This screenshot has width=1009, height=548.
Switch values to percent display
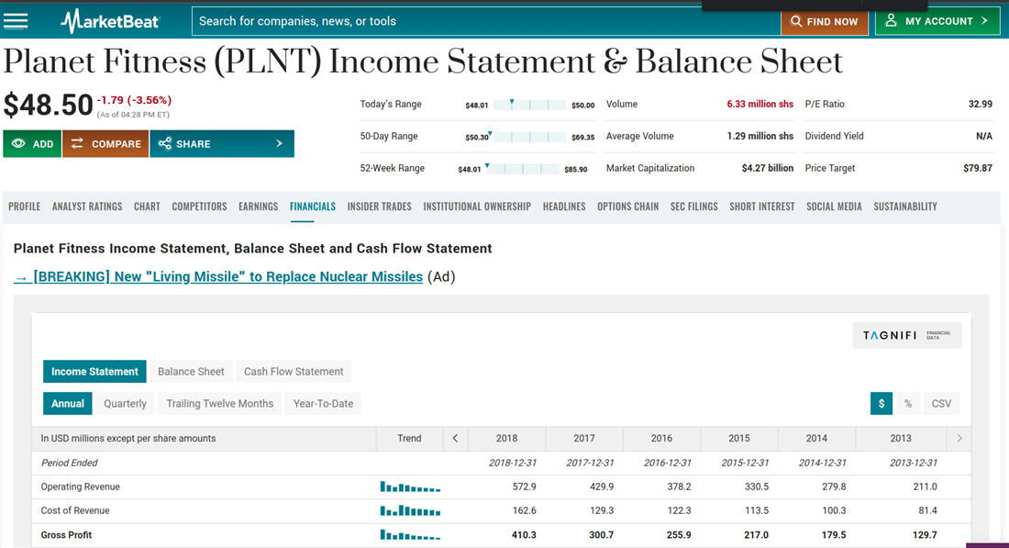(x=907, y=403)
